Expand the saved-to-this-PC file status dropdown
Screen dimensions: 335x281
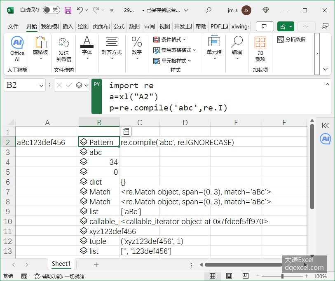pyautogui.click(x=186, y=10)
